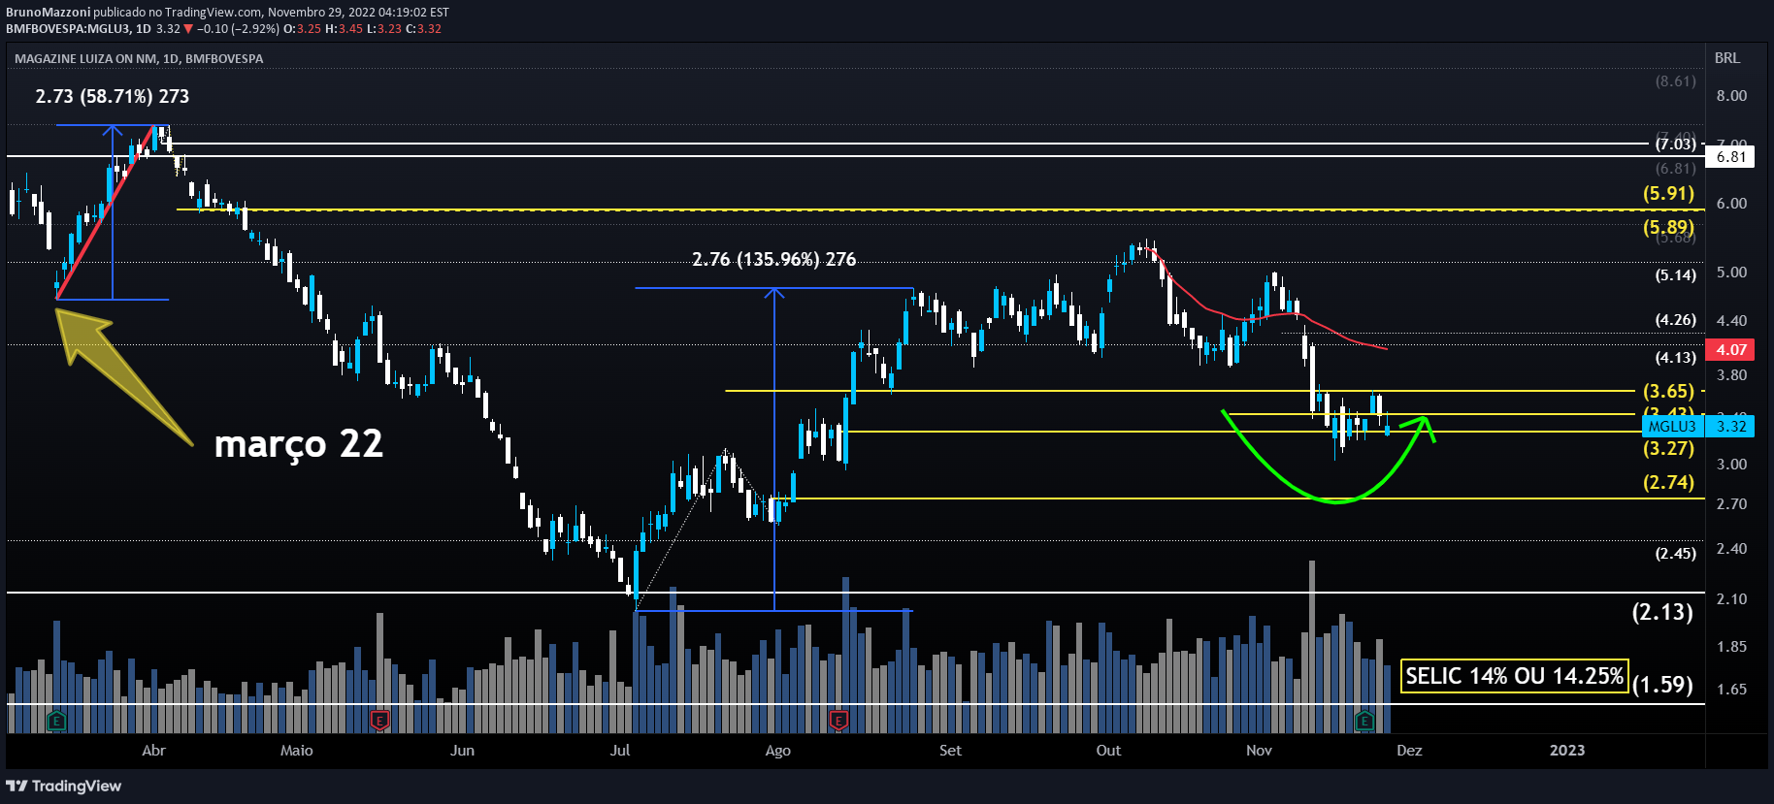The image size is (1774, 804).
Task: Click the 'MAGAZINE LUIZA ON NM, 1D, BMFBOVESPA' title
Action: click(x=139, y=59)
